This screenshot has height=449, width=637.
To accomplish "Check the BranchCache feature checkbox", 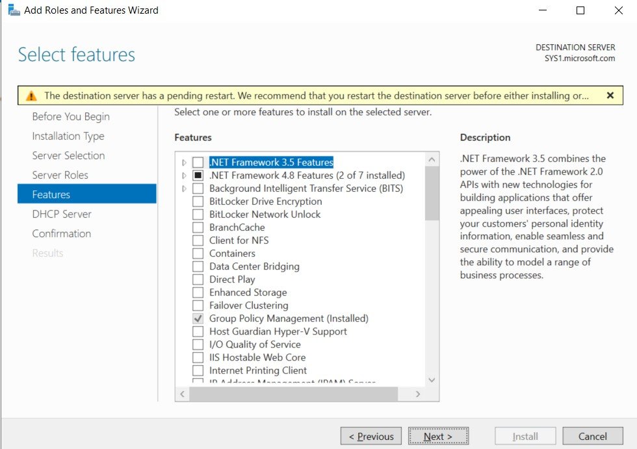I will (x=198, y=227).
